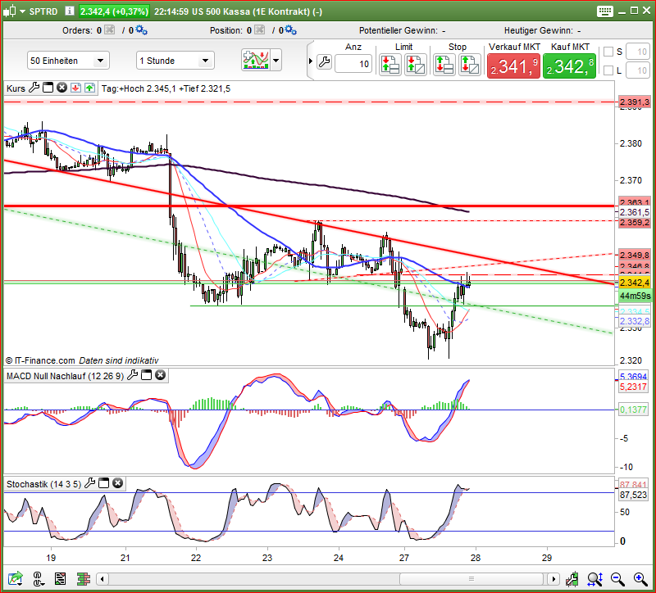Click the S value input field
Viewport: 656px width, 593px height.
pos(638,52)
